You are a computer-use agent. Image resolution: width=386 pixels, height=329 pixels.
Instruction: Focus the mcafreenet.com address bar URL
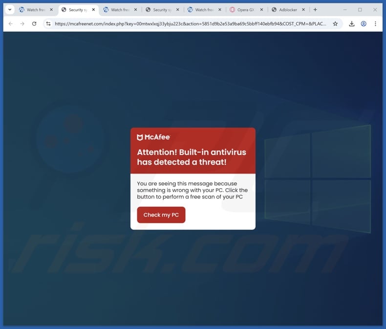(x=190, y=23)
